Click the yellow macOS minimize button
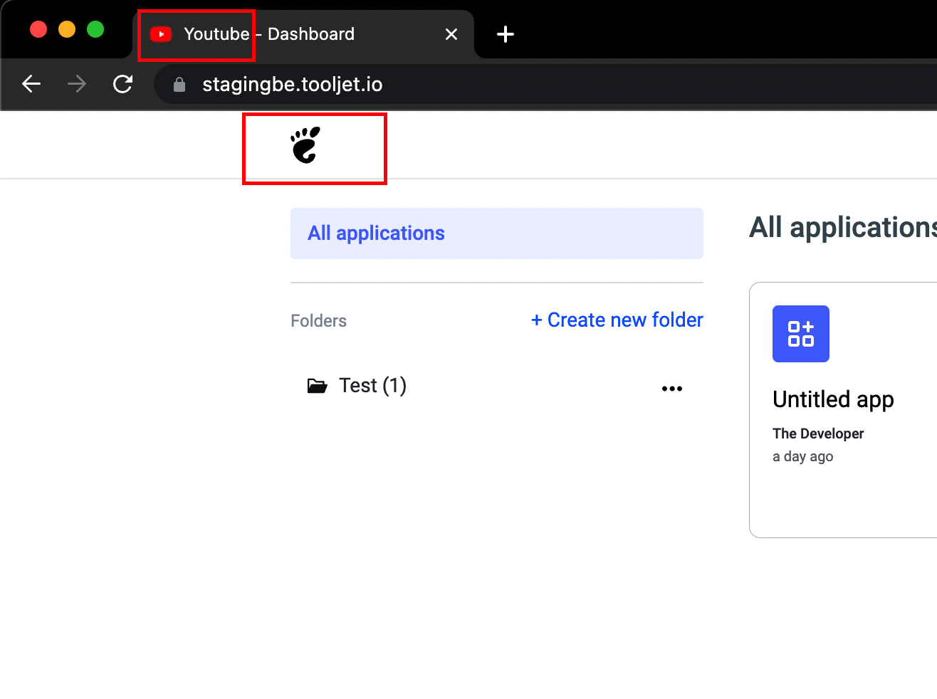This screenshot has height=699, width=937. click(67, 29)
